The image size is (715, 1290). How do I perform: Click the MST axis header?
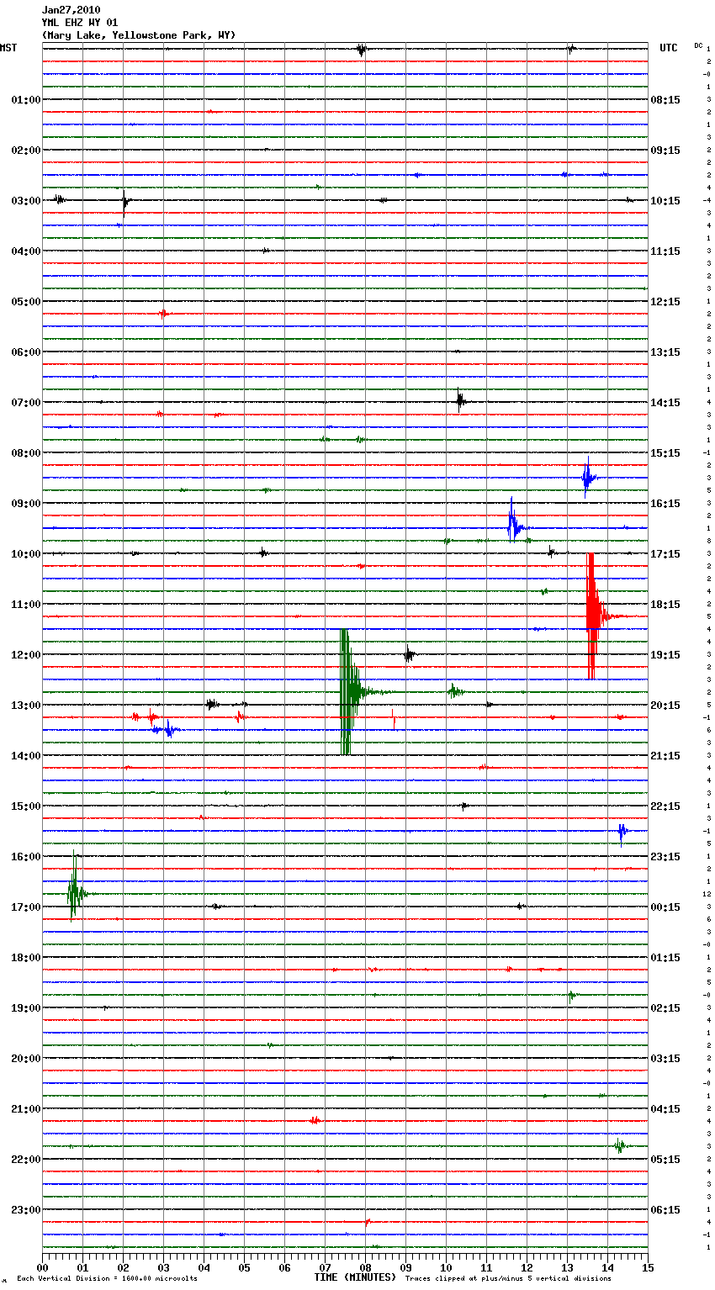[8, 48]
